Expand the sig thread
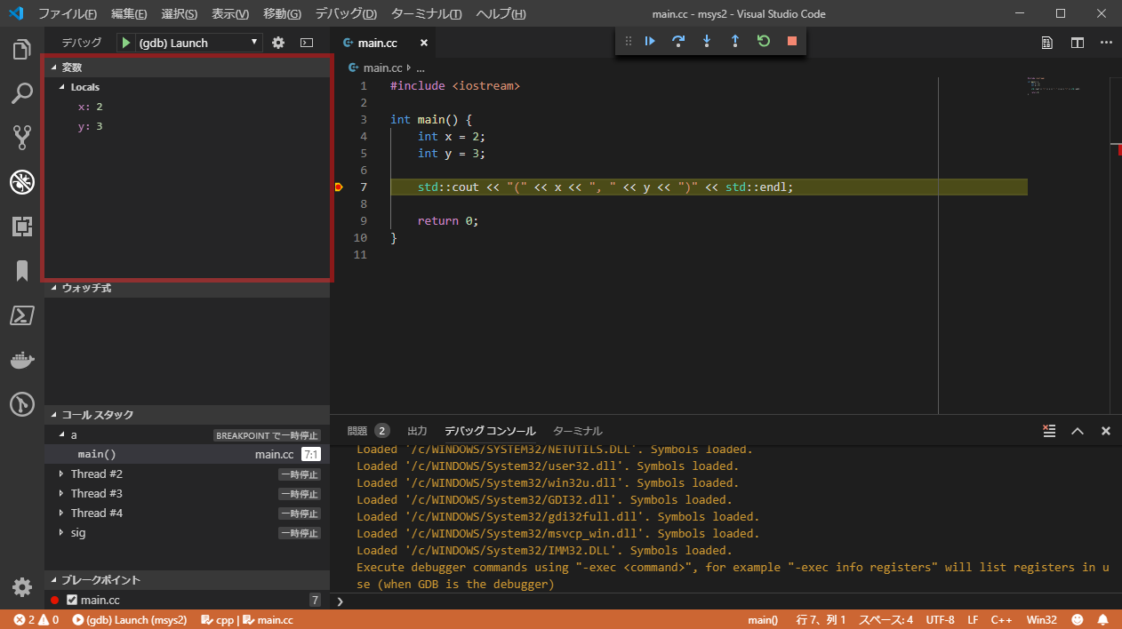This screenshot has width=1122, height=629. pyautogui.click(x=61, y=532)
